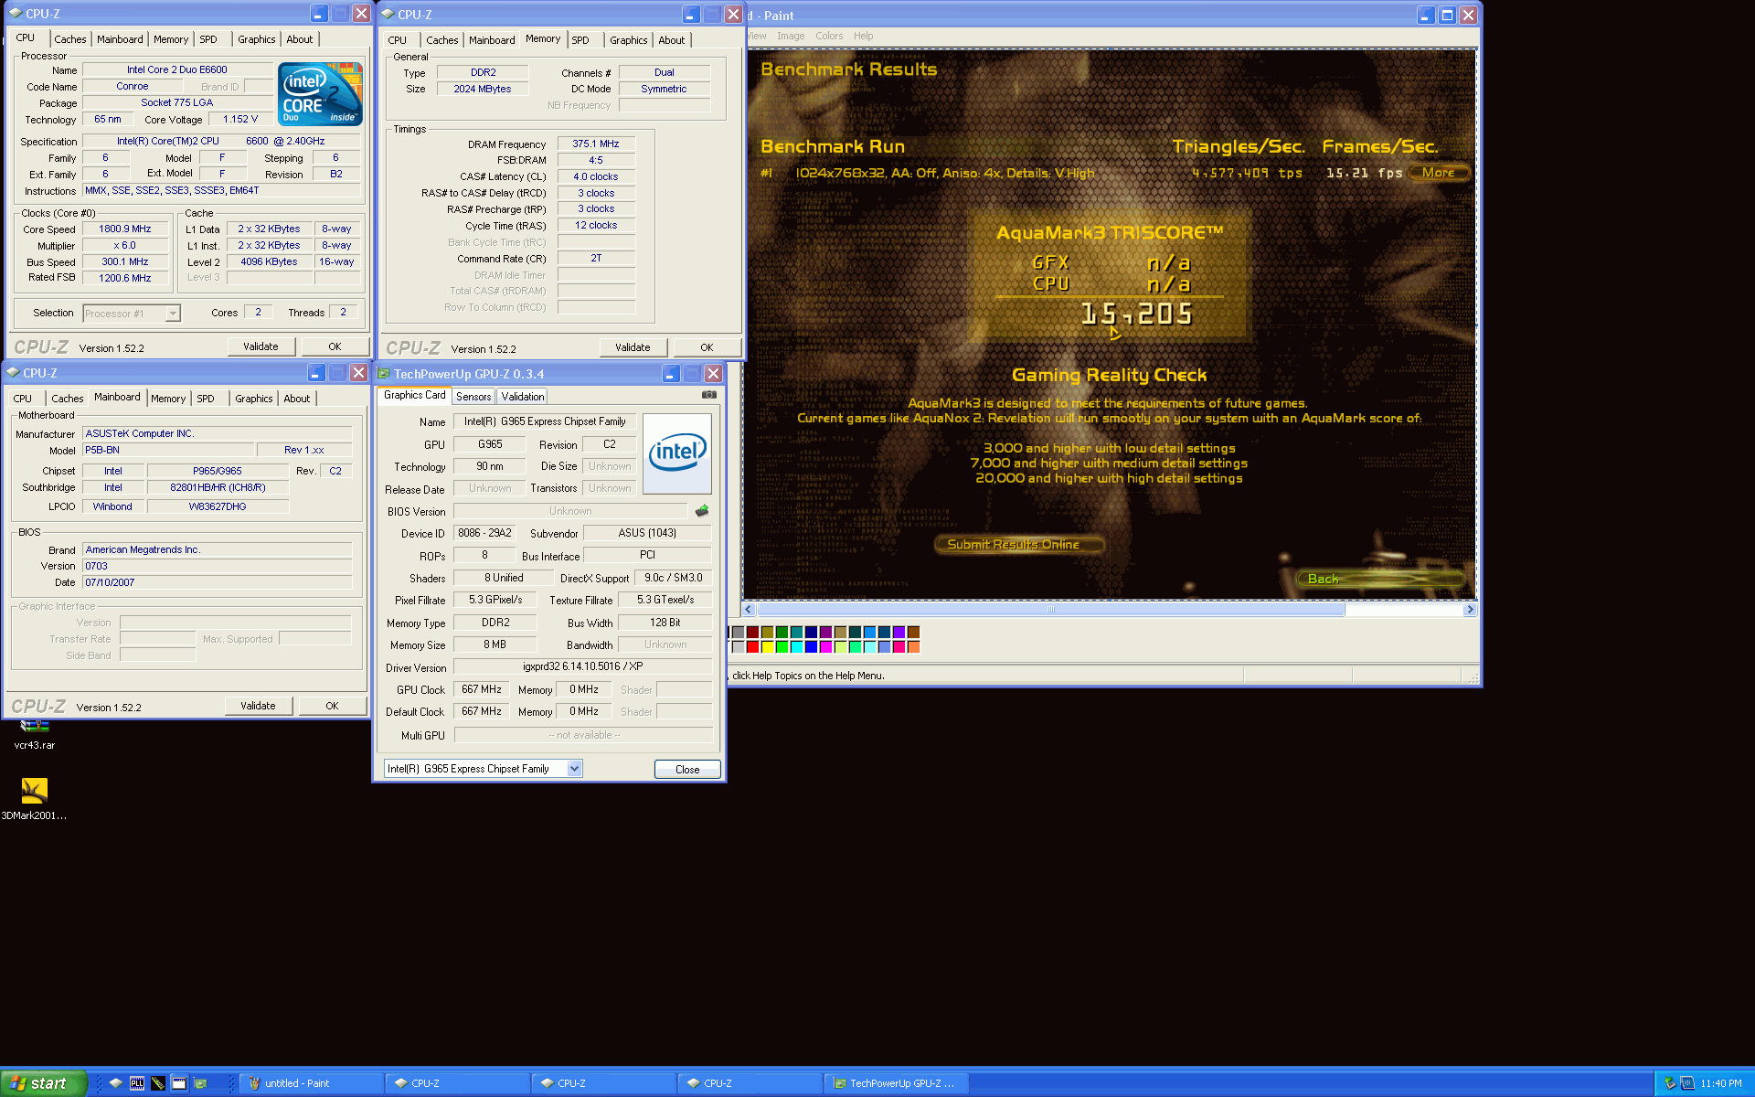Switch to the GPU-Z Validation tab
Image resolution: width=1755 pixels, height=1097 pixels.
(523, 397)
